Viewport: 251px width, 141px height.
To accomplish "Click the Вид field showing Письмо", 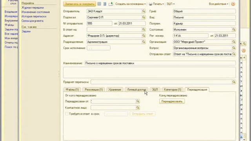I will tap(204, 17).
